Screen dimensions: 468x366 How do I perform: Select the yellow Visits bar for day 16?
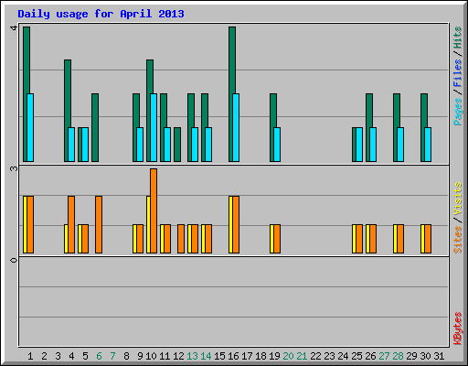pyautogui.click(x=230, y=224)
